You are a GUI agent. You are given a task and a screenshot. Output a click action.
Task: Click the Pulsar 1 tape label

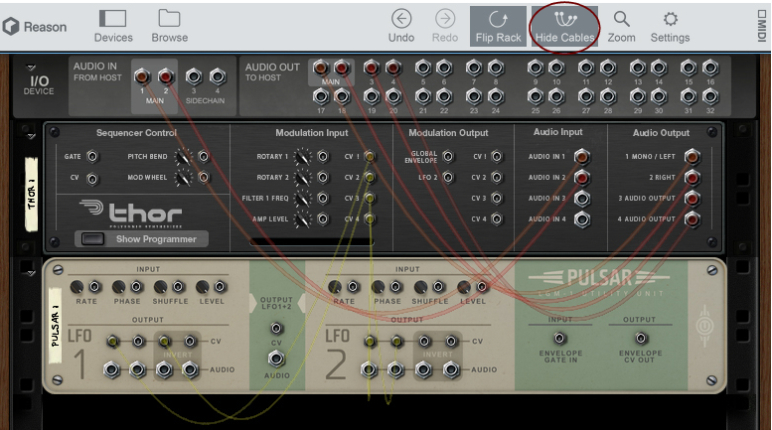pyautogui.click(x=56, y=325)
